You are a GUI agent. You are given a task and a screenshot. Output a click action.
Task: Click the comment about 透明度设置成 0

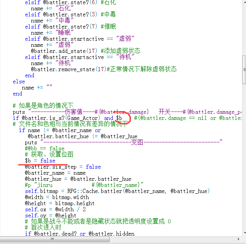click(x=98, y=222)
